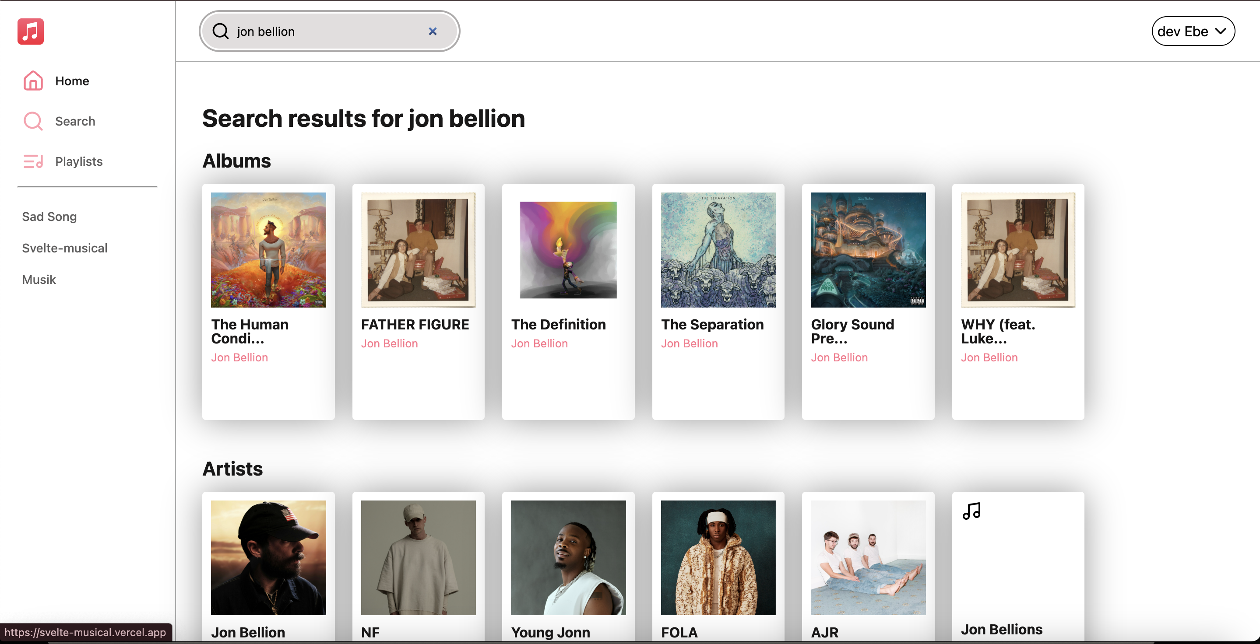1260x644 pixels.
Task: Open The Separation album cover
Action: click(718, 250)
